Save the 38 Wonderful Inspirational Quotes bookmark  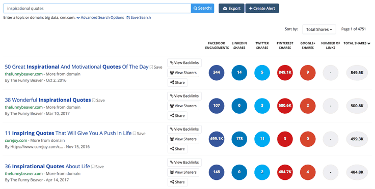pos(98,100)
